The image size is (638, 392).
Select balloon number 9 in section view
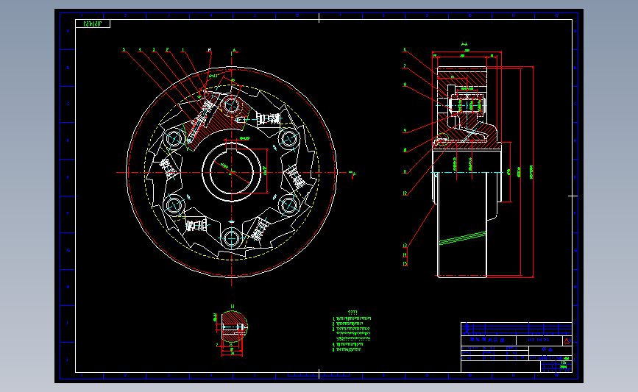point(405,131)
